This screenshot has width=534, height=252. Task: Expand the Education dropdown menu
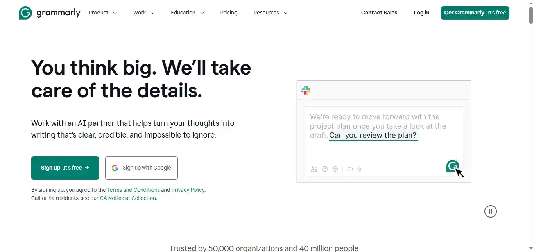click(187, 13)
